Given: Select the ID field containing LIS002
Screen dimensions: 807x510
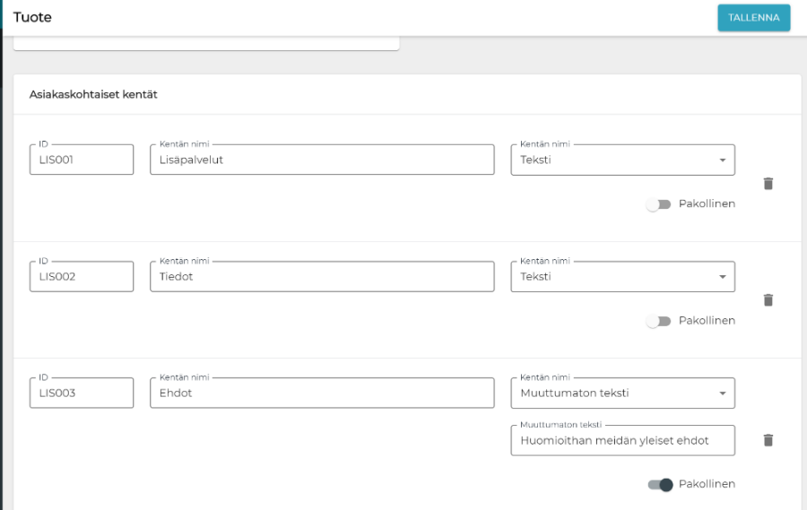Looking at the screenshot, I should (81, 277).
